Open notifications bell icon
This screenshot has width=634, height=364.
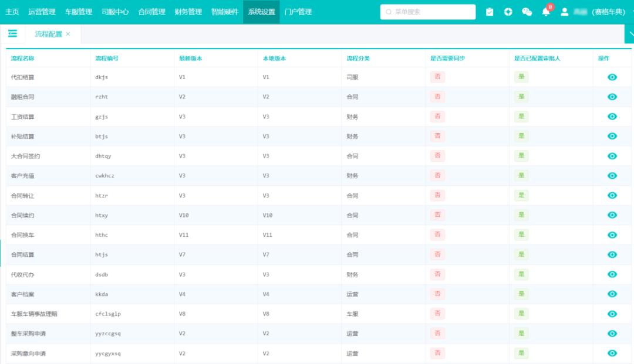pyautogui.click(x=546, y=12)
